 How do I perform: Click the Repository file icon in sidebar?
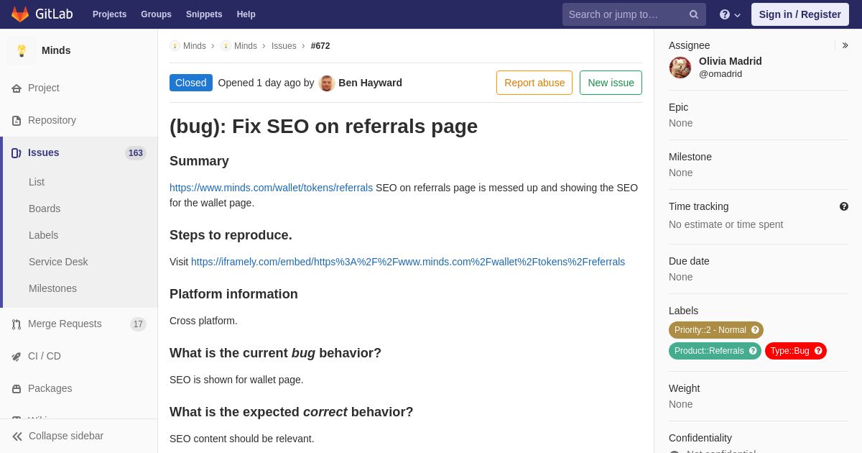17,121
